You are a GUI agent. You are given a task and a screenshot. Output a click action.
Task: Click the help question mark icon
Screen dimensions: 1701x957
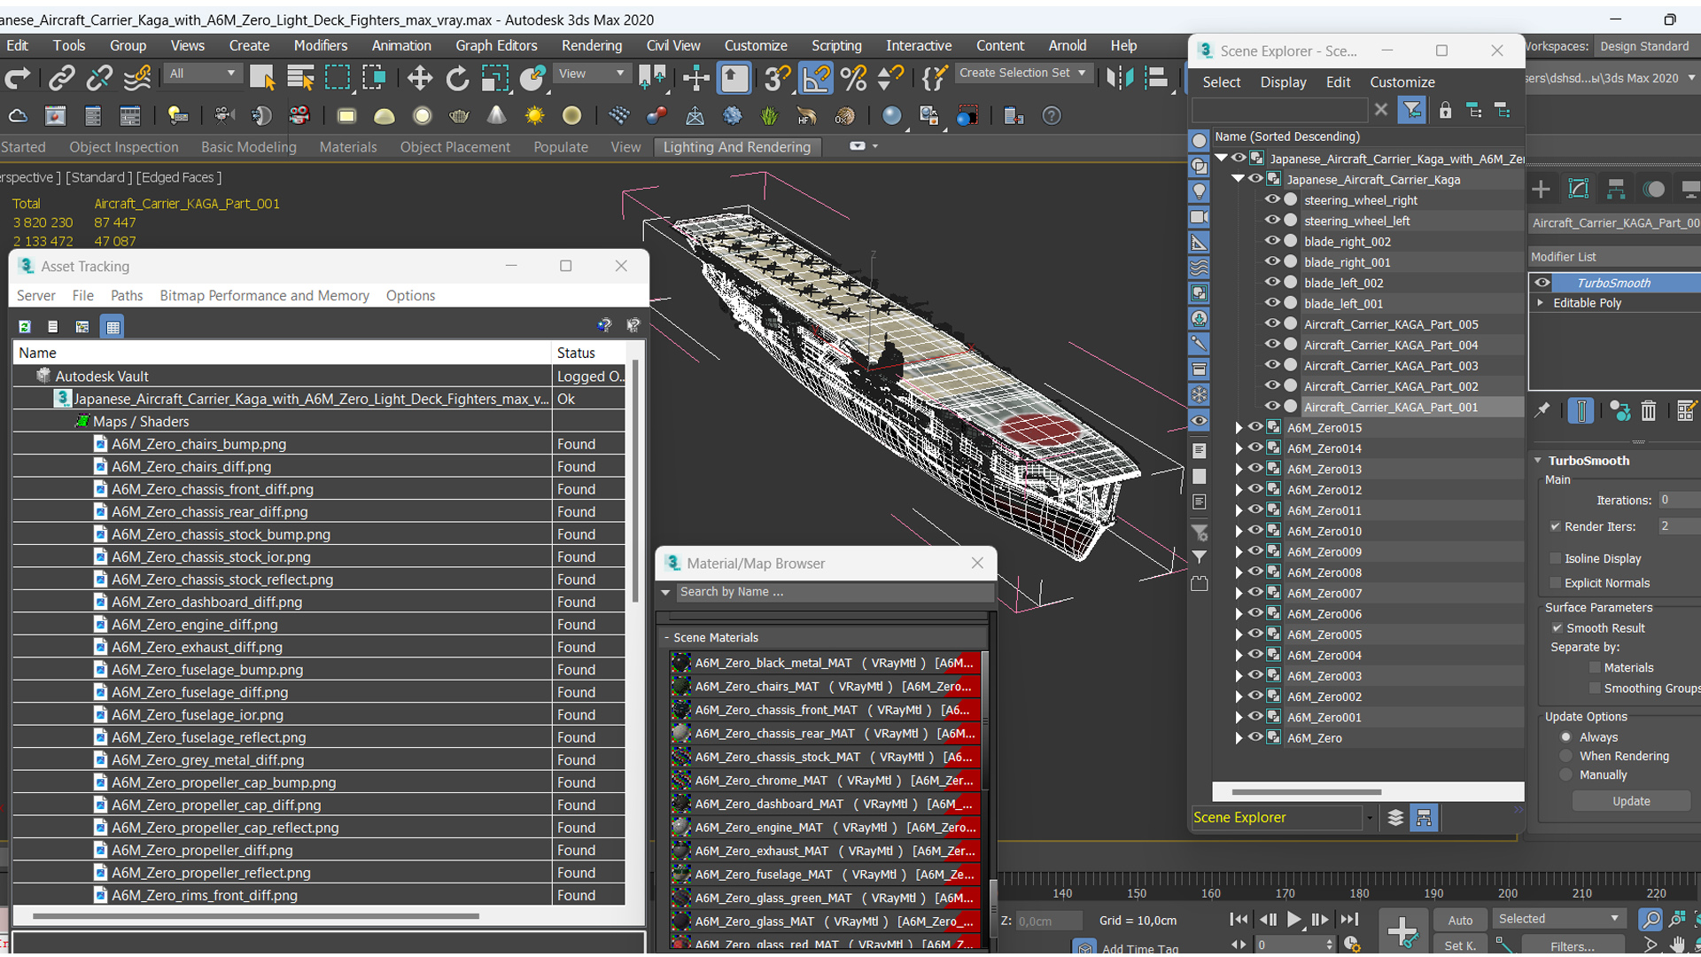coord(1052,116)
